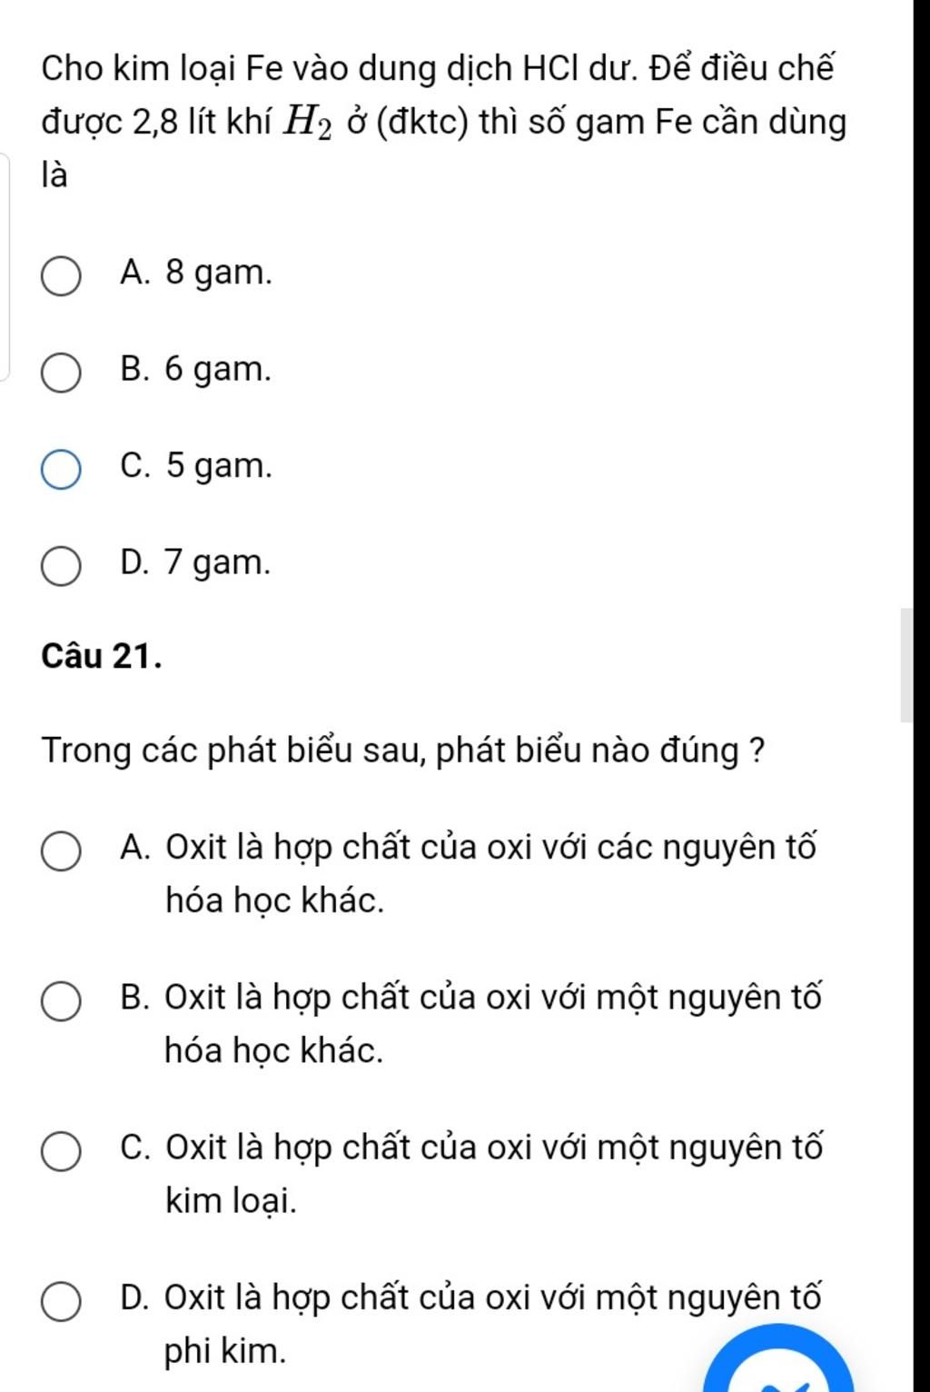Click the question "Trong các phát biểu sau"
930x1392 pixels.
(403, 751)
